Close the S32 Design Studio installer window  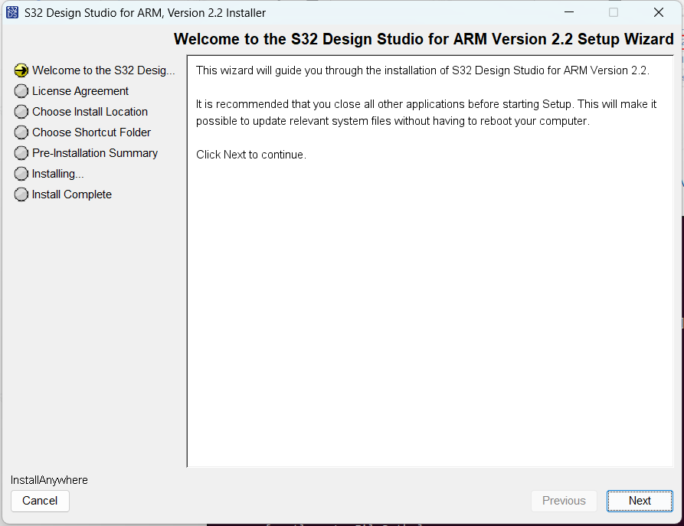coord(658,12)
